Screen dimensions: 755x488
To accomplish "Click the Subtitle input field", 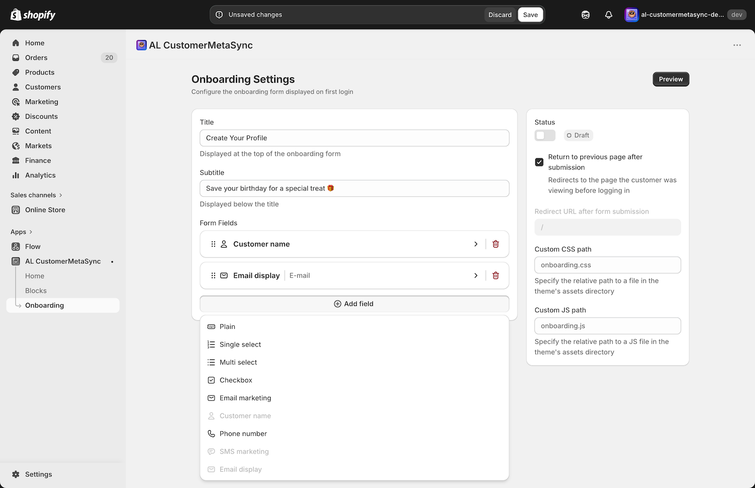I will pyautogui.click(x=354, y=188).
